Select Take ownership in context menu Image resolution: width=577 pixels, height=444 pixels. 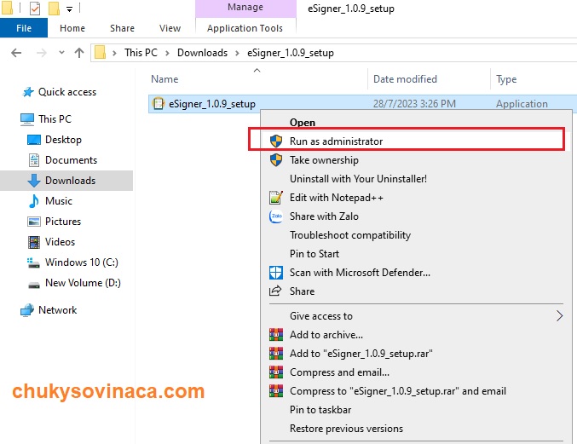[x=416, y=160]
